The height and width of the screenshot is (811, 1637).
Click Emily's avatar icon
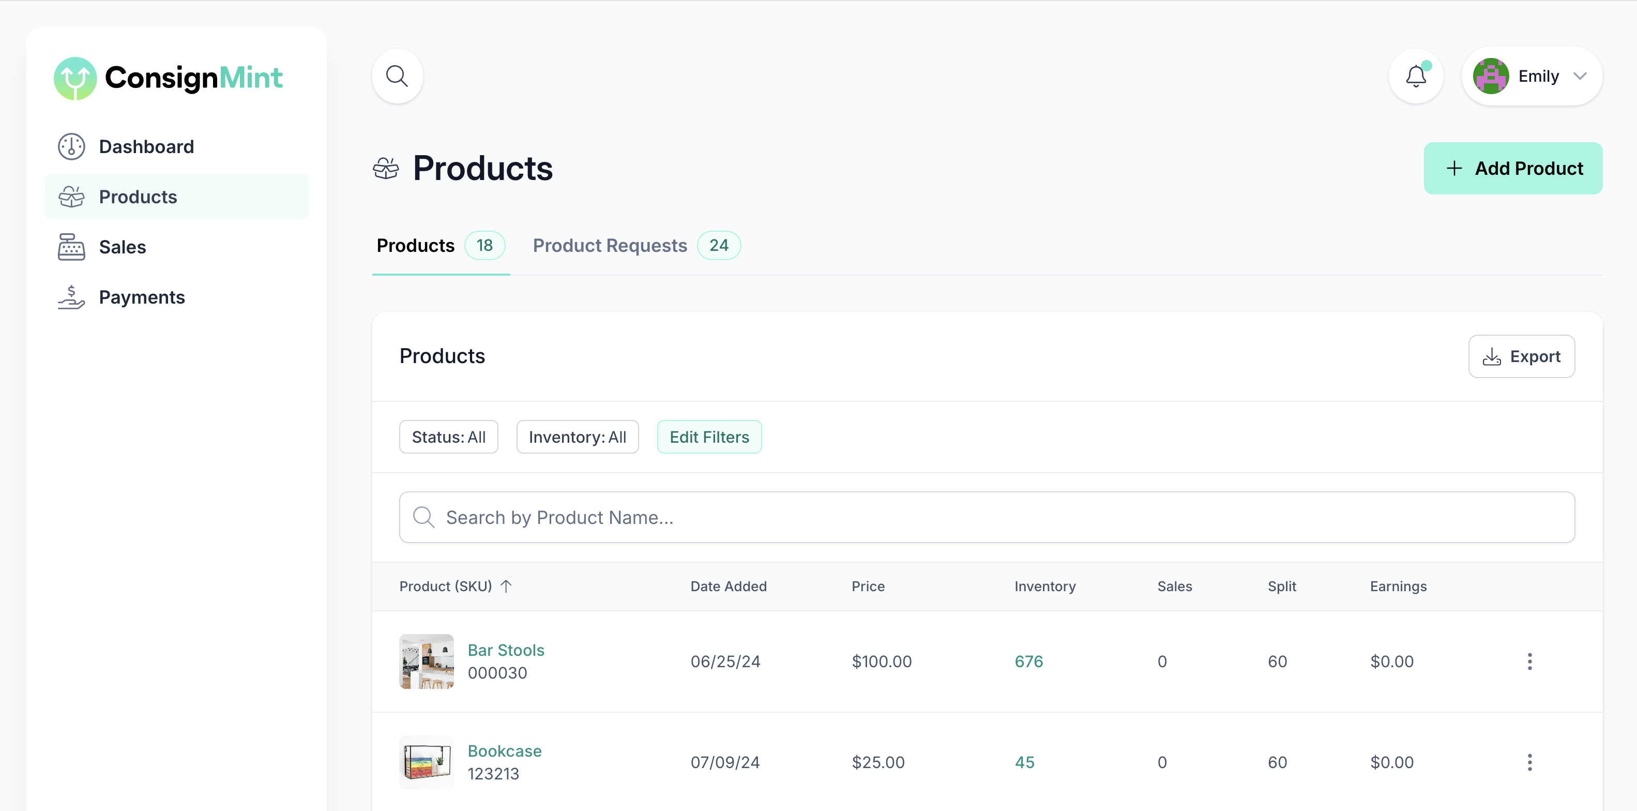pos(1490,76)
